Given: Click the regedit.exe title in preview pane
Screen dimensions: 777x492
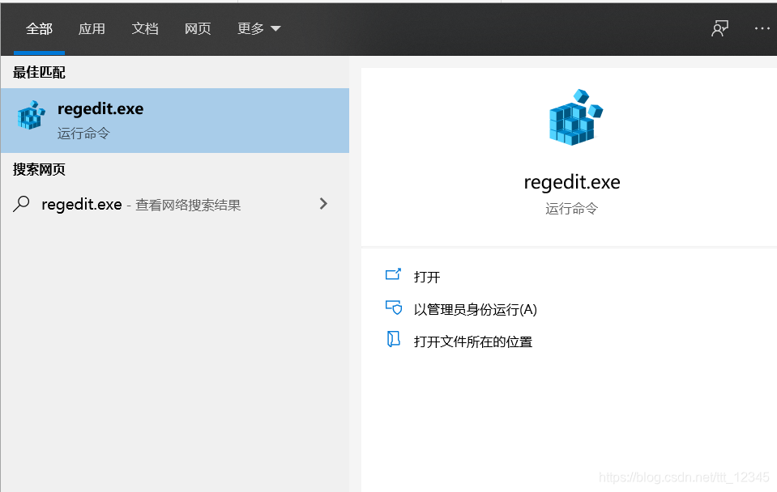Looking at the screenshot, I should click(572, 182).
